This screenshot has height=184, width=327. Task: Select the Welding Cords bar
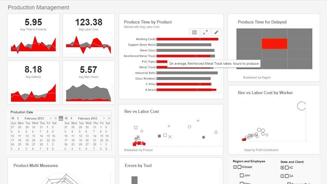[187, 39]
